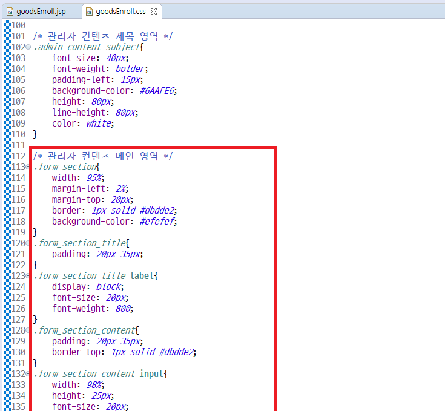Screen dimensions: 445x411
Task: Click the #efefef background color value
Action: [x=157, y=222]
